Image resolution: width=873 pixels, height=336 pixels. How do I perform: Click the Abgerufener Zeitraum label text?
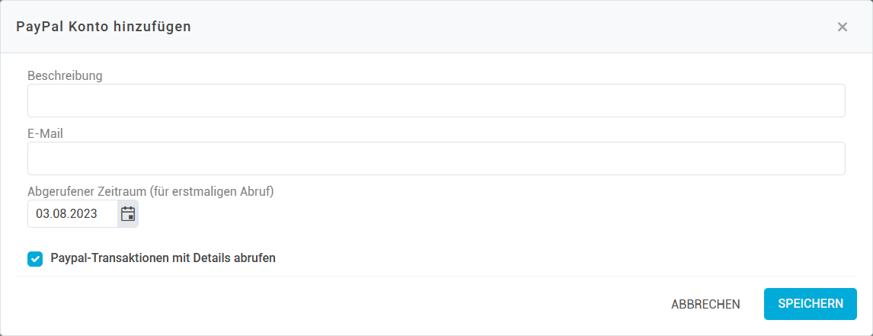[150, 191]
